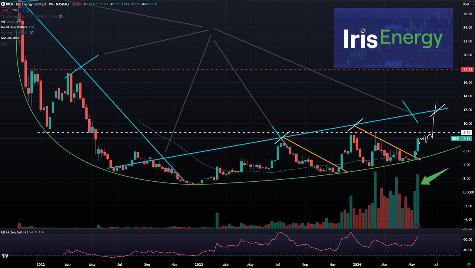Open the IREN Iris Energy Limited symbol title
The image size is (475, 268).
click(37, 4)
